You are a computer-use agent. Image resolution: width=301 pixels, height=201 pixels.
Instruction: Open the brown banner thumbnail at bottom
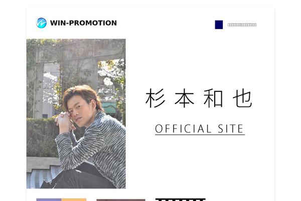121,200
